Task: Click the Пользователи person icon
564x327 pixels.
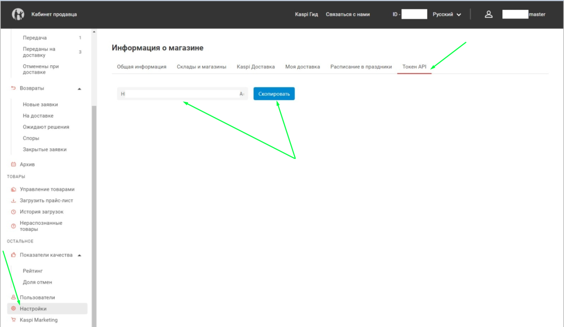Action: 13,297
